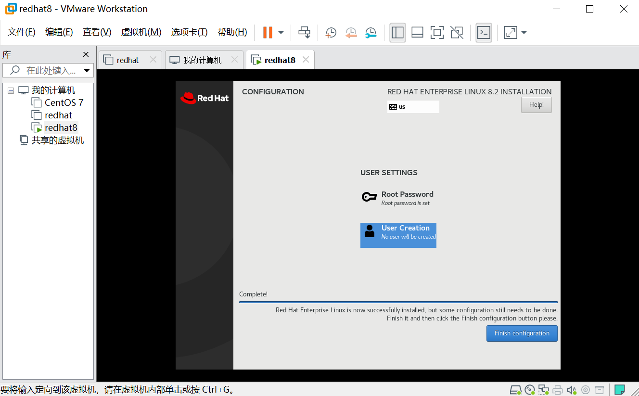The width and height of the screenshot is (639, 396).
Task: Toggle the library sidebar view icon
Action: (x=398, y=32)
